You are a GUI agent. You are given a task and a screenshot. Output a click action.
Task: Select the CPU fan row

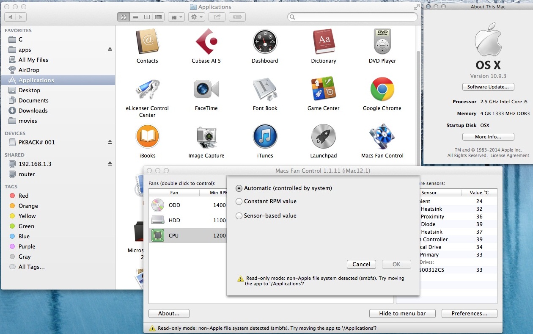point(187,235)
